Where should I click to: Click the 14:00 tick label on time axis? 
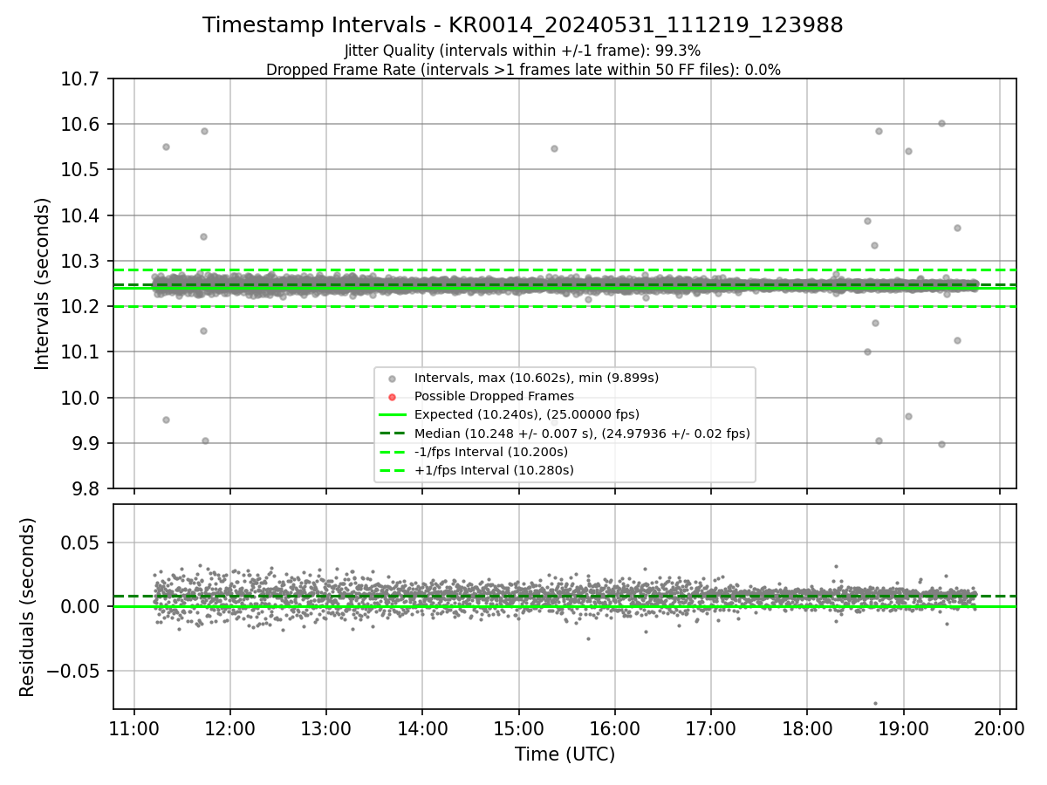pos(422,727)
